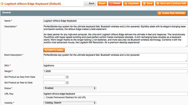
Task: Duplicate the product
Action: 132,3
